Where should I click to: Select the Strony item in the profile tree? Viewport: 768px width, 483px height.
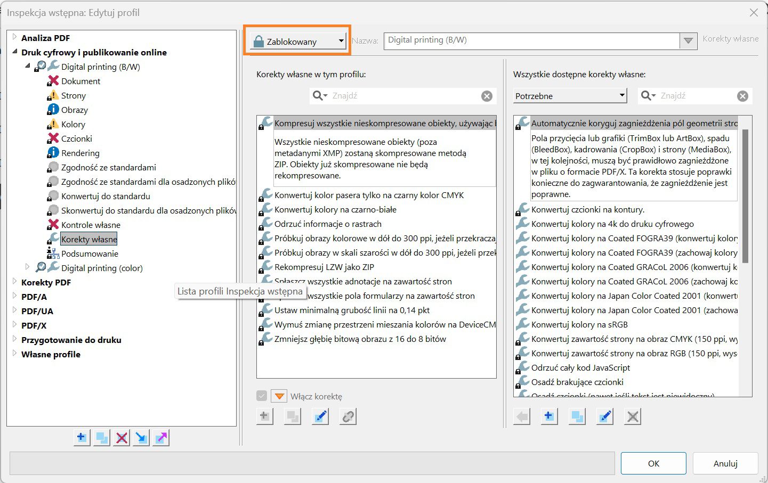[x=74, y=95]
